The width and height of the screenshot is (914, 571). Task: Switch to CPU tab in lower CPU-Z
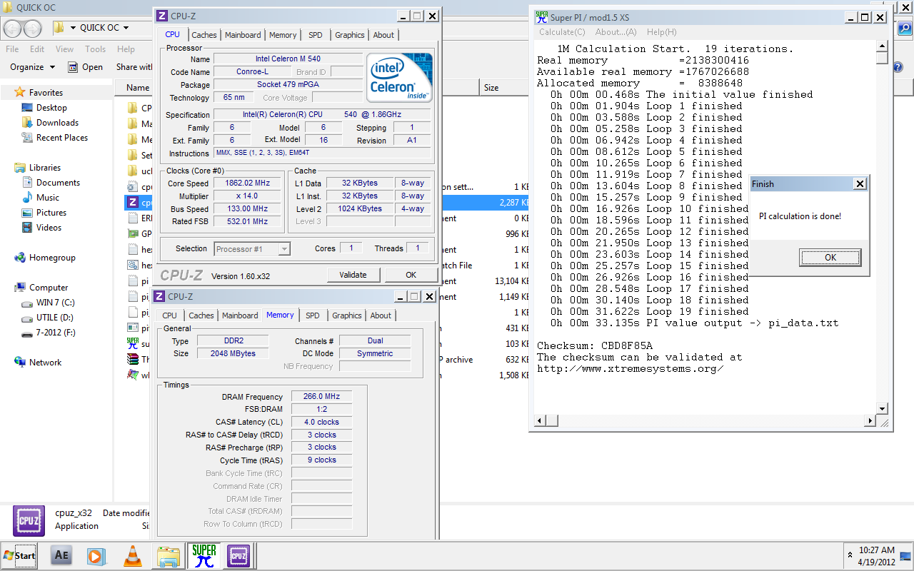[170, 315]
